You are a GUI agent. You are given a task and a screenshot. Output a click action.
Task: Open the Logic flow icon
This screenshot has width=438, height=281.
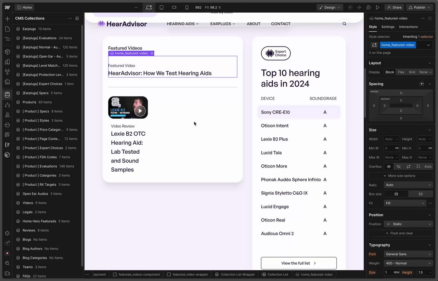(7, 105)
